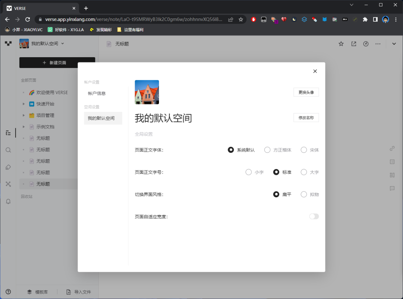Open 我的默认空间 settings section
Screen dimensions: 403x299
[x=103, y=118]
